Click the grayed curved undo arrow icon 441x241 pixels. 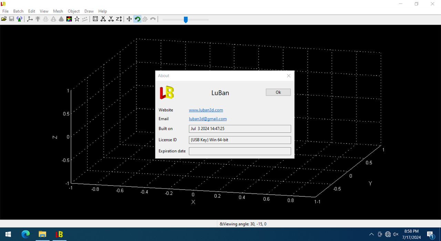pos(153,19)
